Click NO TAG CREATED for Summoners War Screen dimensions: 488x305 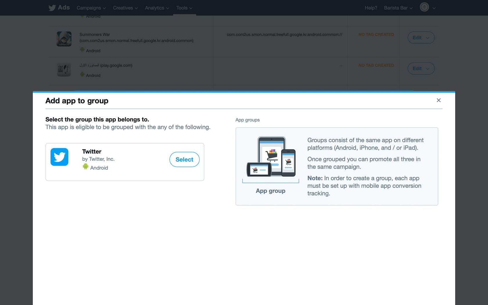tap(376, 34)
